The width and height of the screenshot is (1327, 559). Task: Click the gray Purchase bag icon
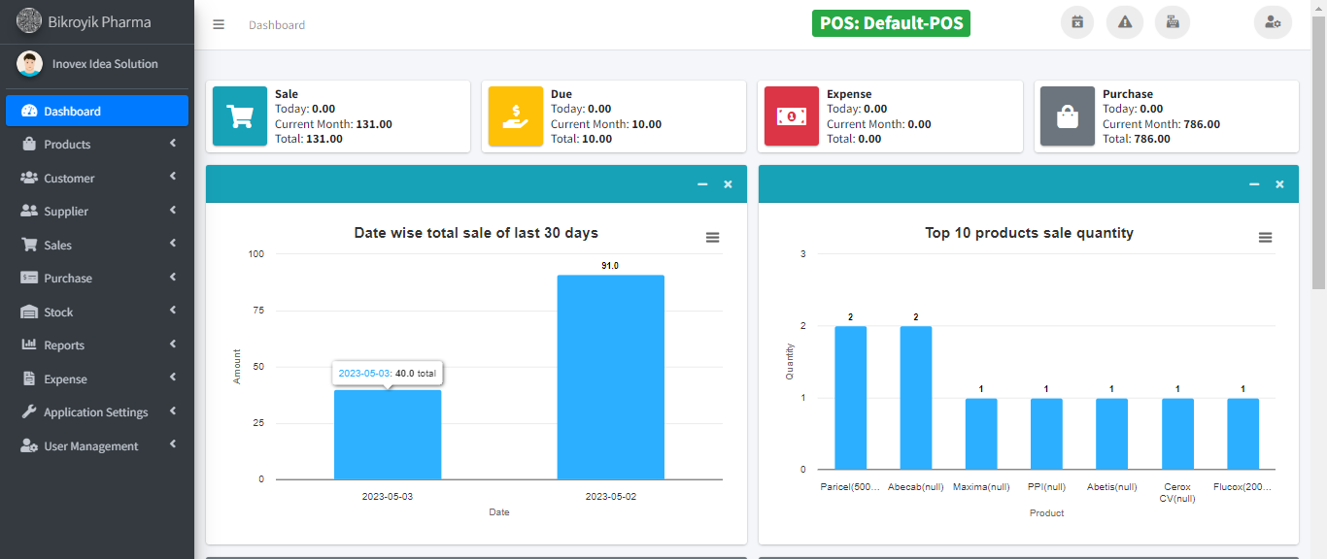point(1068,116)
